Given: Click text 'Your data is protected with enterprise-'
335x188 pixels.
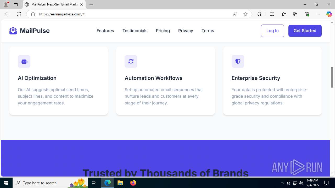Looking at the screenshot, I should coord(270,90).
